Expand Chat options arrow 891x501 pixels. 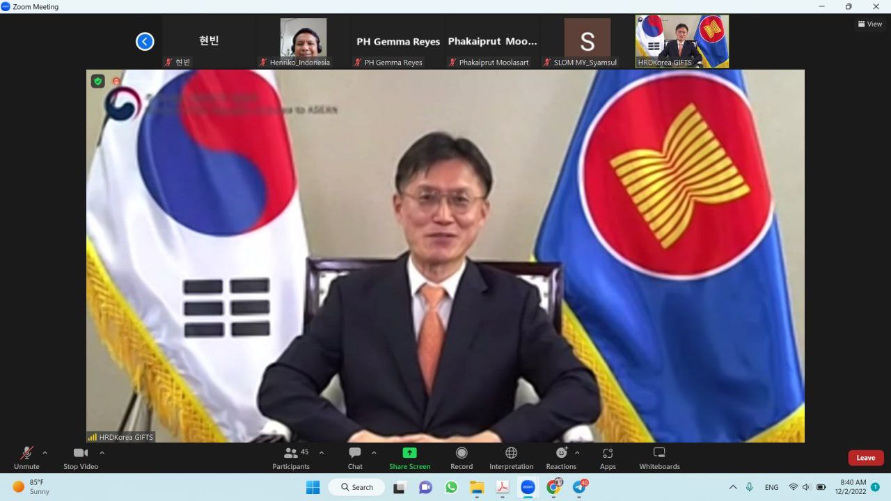point(374,452)
